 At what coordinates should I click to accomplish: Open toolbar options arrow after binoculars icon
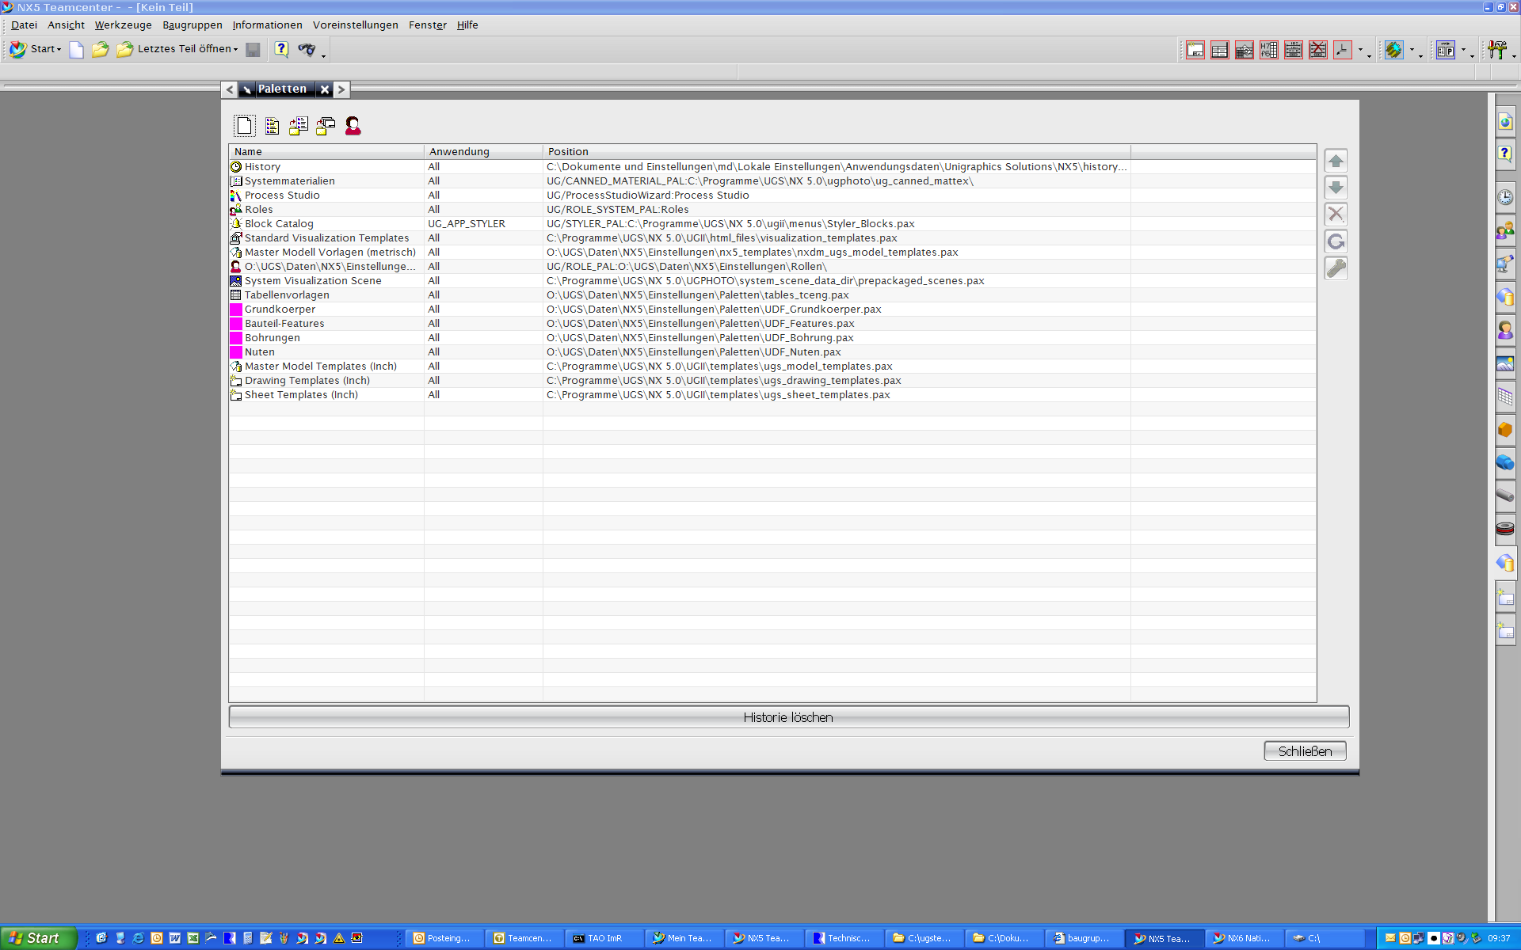(323, 56)
